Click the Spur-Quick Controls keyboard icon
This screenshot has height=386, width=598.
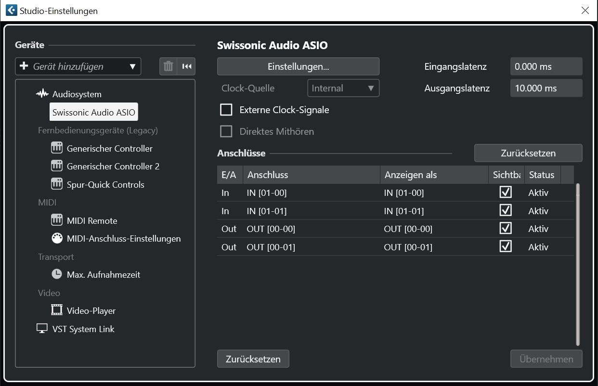(57, 184)
